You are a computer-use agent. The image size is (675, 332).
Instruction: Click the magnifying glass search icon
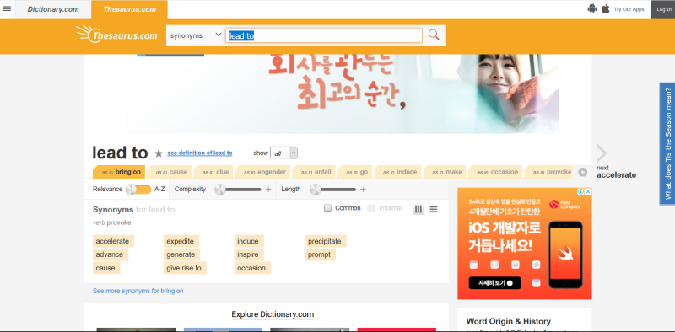[434, 35]
